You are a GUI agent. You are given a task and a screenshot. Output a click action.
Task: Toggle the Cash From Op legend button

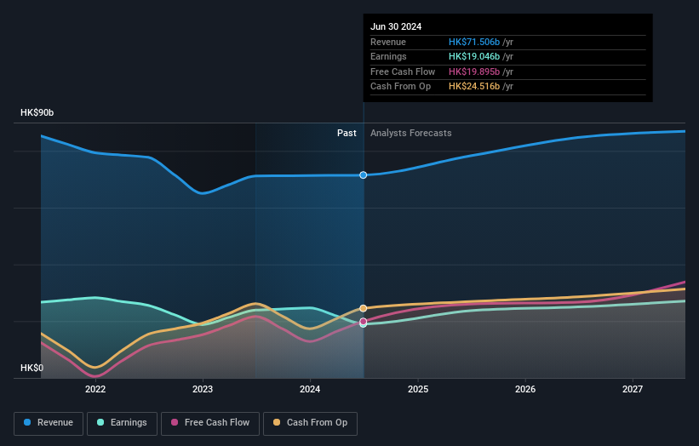tap(310, 423)
